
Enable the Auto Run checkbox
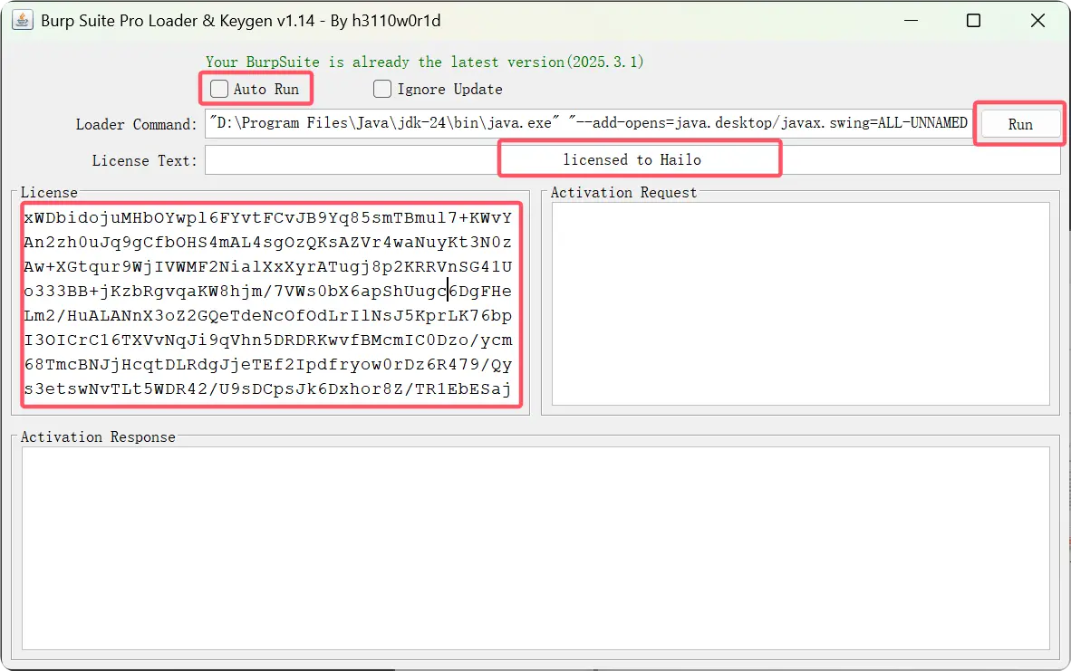point(218,88)
